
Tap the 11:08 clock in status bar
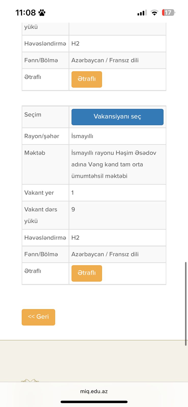(25, 12)
